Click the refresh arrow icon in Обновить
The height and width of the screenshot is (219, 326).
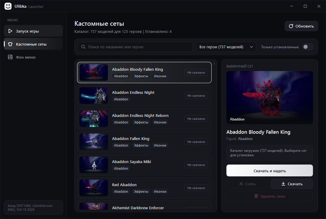[x=291, y=26]
